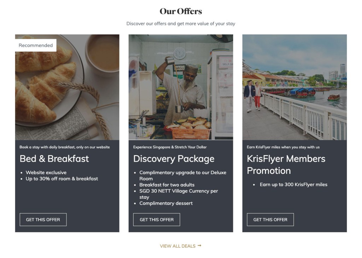This screenshot has height=258, width=362.
Task: Select the KrisFlyer Members Promotion title
Action: click(x=286, y=165)
